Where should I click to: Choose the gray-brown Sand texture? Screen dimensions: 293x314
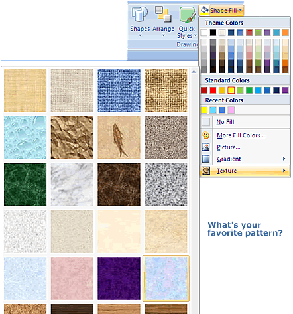click(166, 137)
